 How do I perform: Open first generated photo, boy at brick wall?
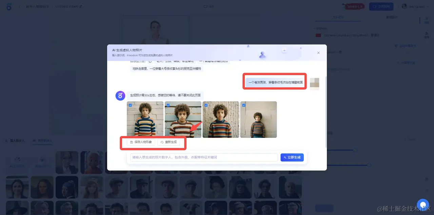pos(145,120)
